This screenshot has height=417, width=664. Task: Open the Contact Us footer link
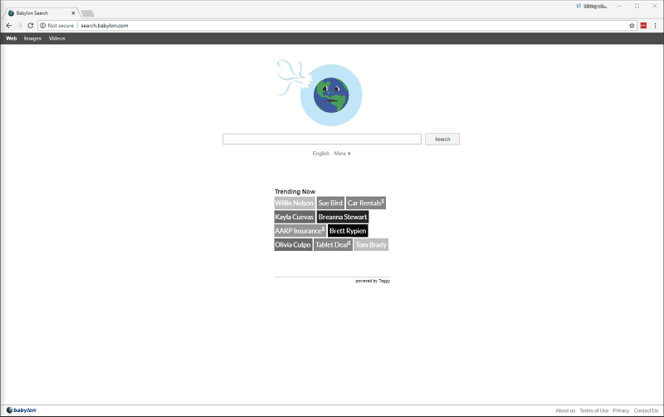tap(646, 410)
